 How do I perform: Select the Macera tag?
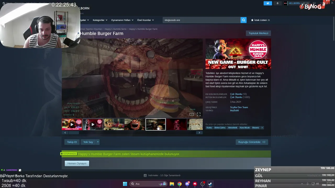pos(255,128)
